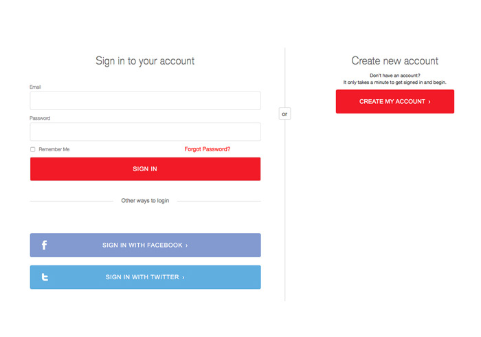This screenshot has width=481, height=337.
Task: Click the 'Create new account' heading
Action: [395, 61]
